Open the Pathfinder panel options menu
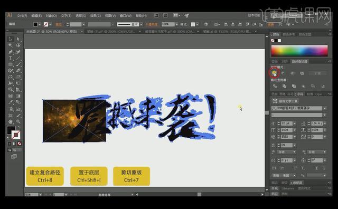This screenshot has width=338, height=209. click(330, 62)
